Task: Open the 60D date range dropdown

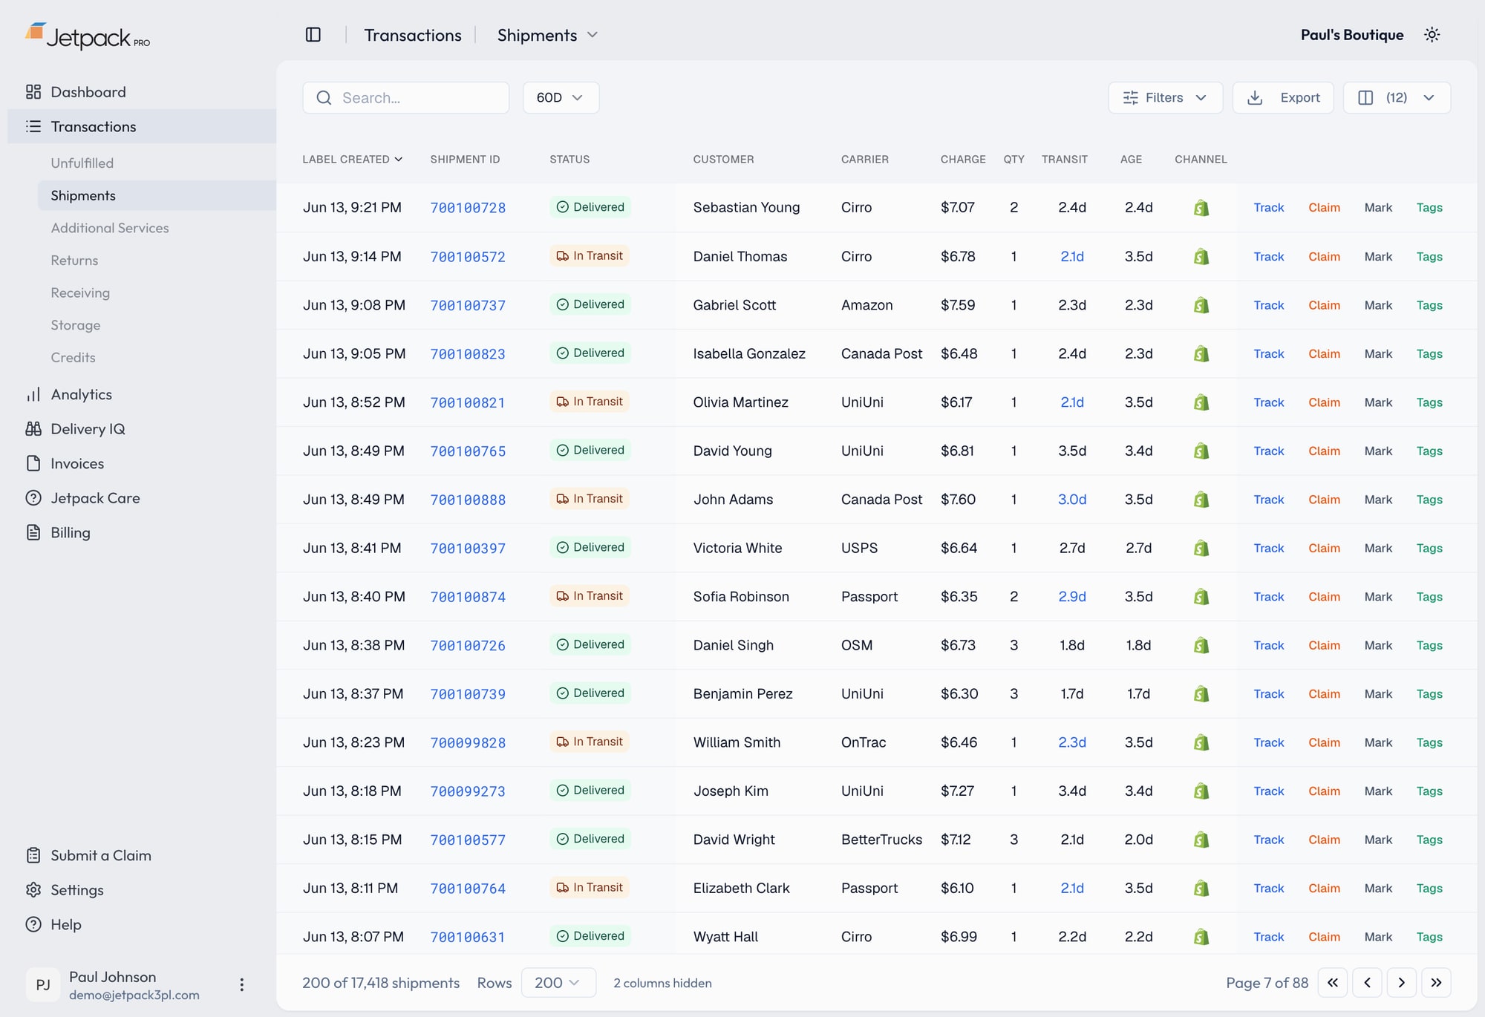Action: click(561, 98)
